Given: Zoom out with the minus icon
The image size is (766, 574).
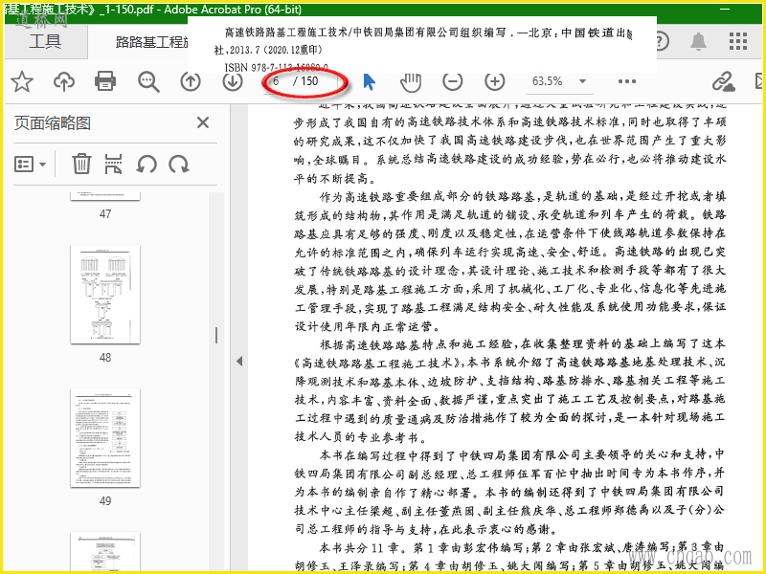Looking at the screenshot, I should [452, 81].
